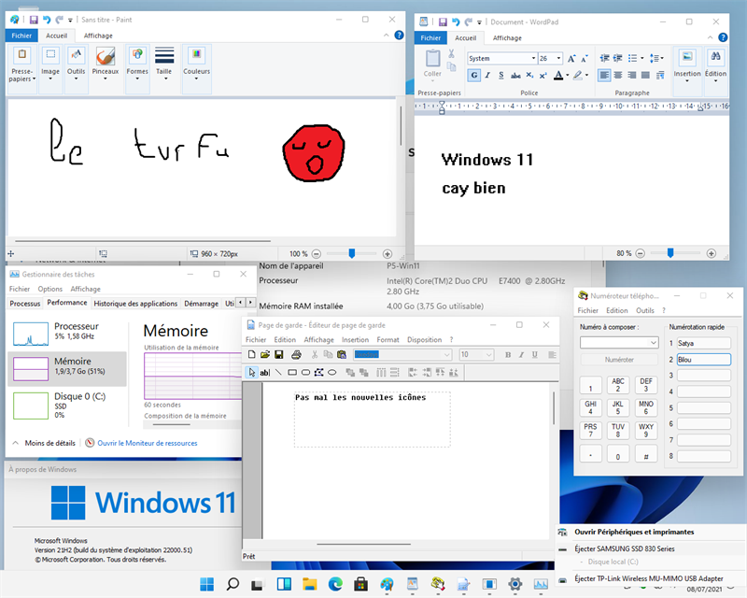747x598 pixels.
Task: Switch to Affichage tab in Paint
Action: [x=98, y=36]
